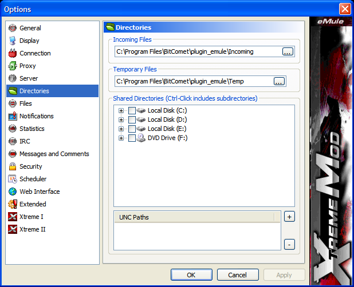Click the Scheduler calendar icon
Viewport: 354px width, 287px height.
(13, 179)
